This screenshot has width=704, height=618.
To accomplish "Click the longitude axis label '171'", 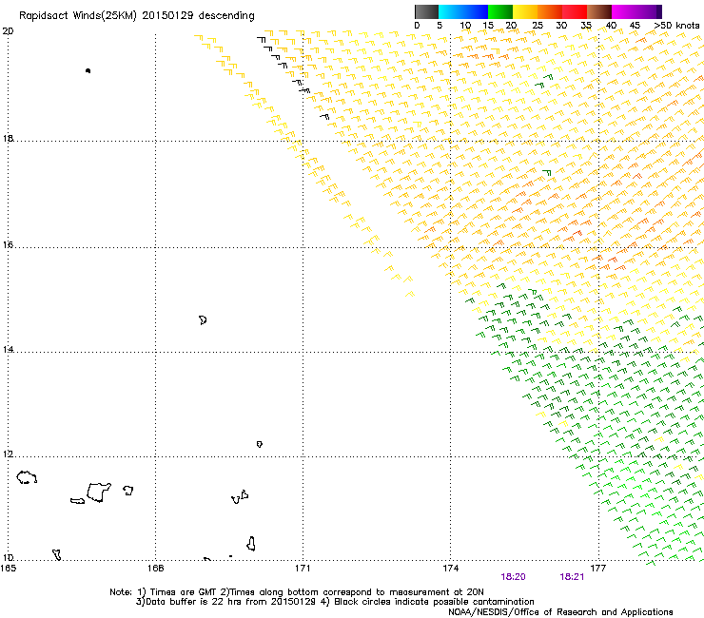I will coord(303,569).
